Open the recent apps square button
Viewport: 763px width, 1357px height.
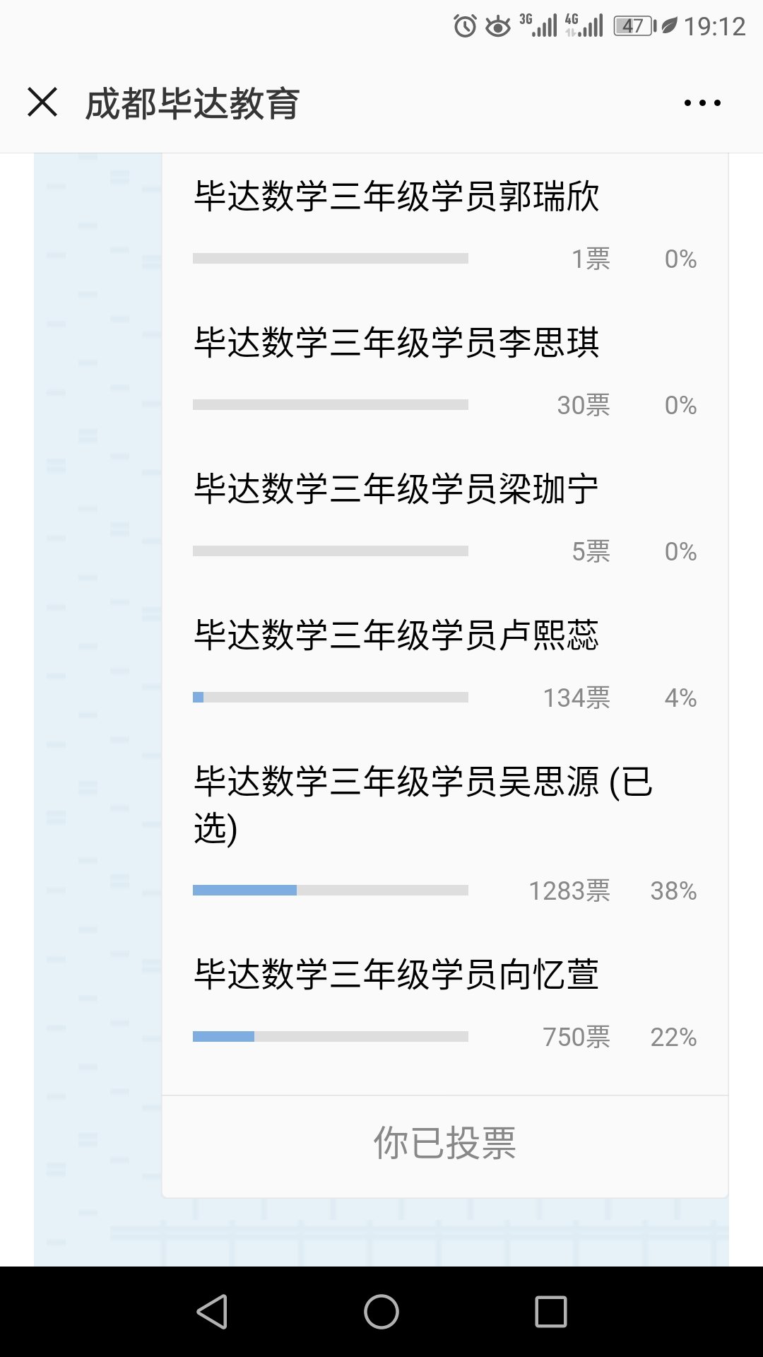tap(551, 1312)
